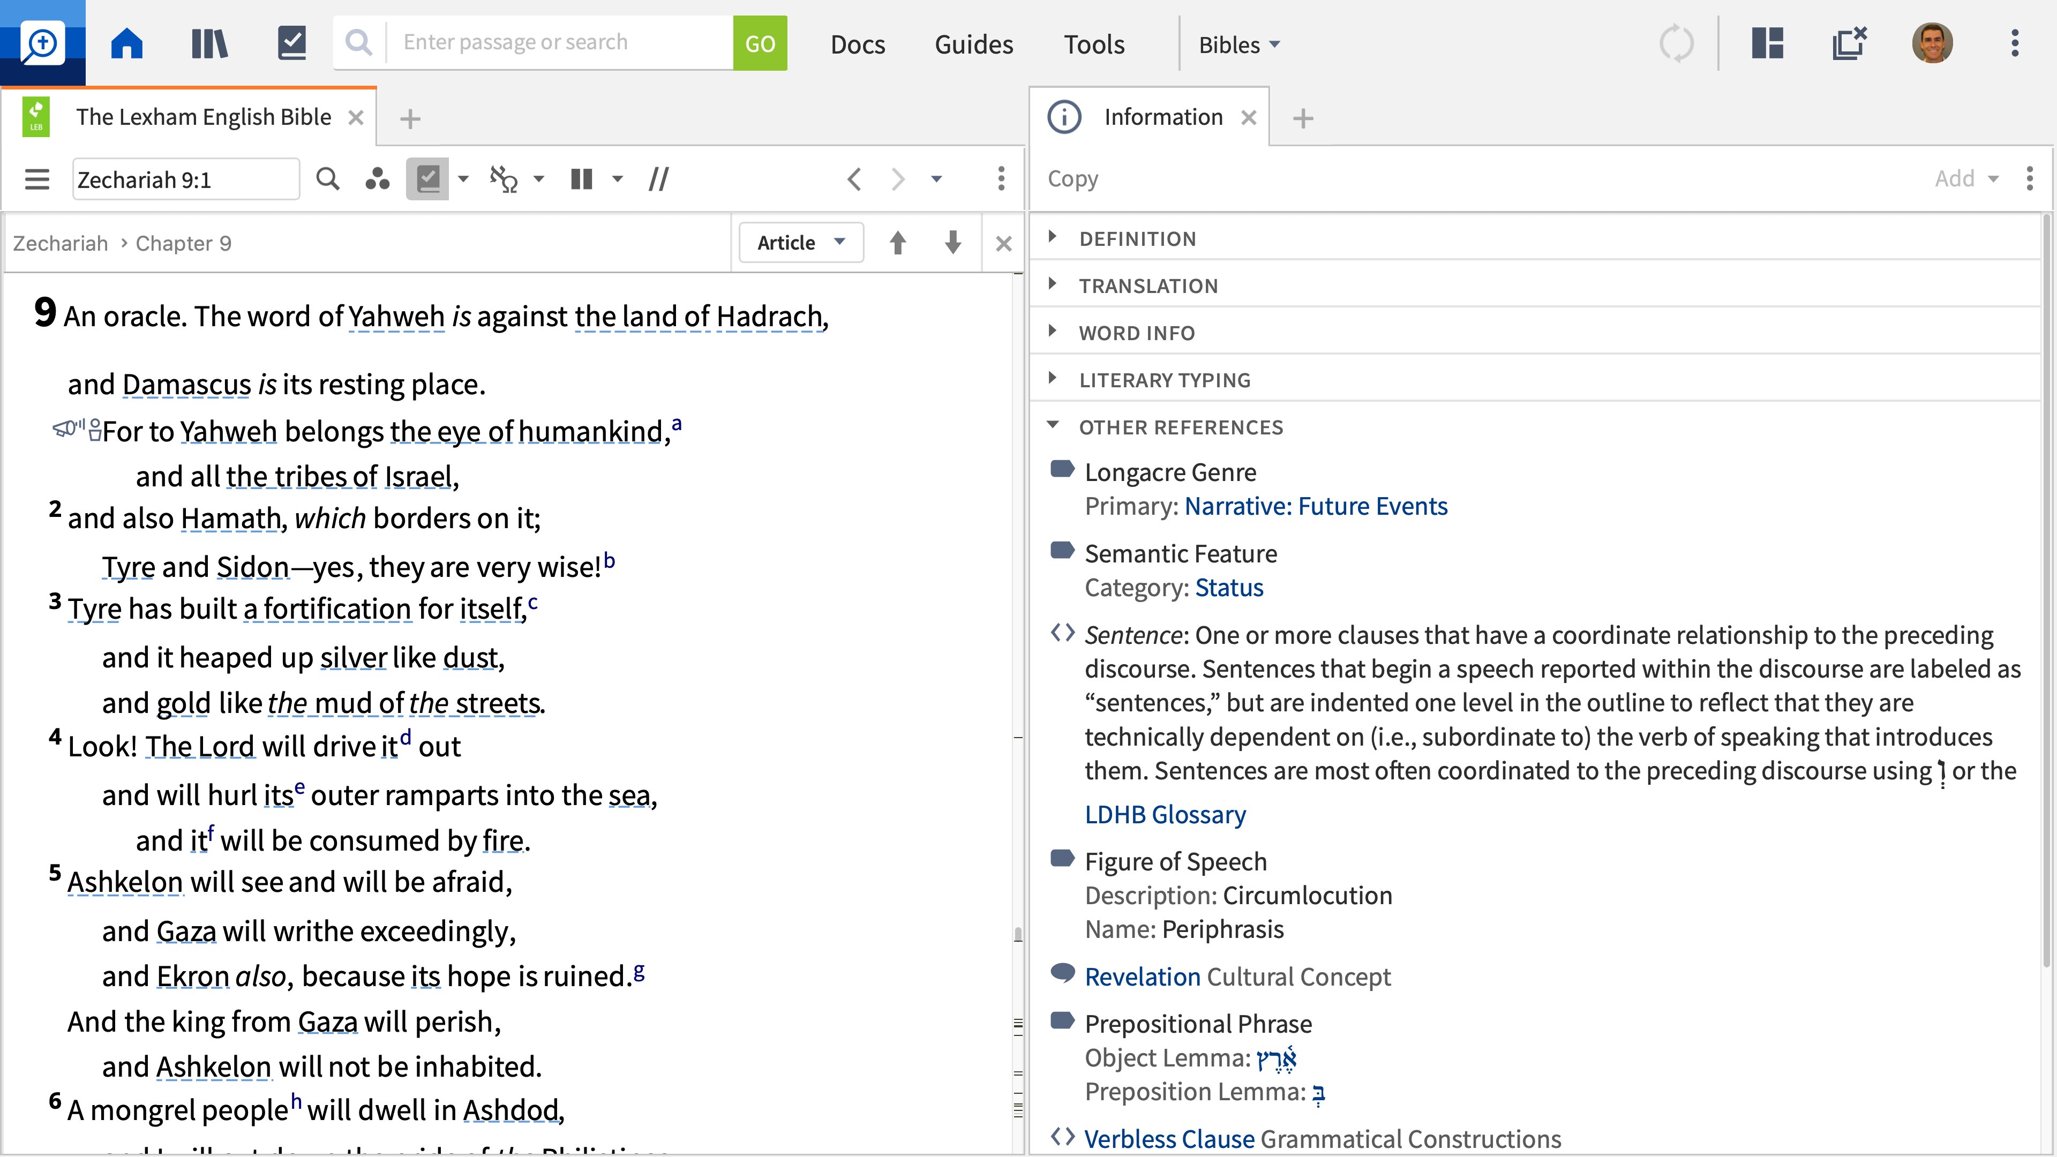Viewport: 2057px width, 1157px height.
Task: Add a new tab beside Lexham English Bible
Action: pyautogui.click(x=410, y=119)
